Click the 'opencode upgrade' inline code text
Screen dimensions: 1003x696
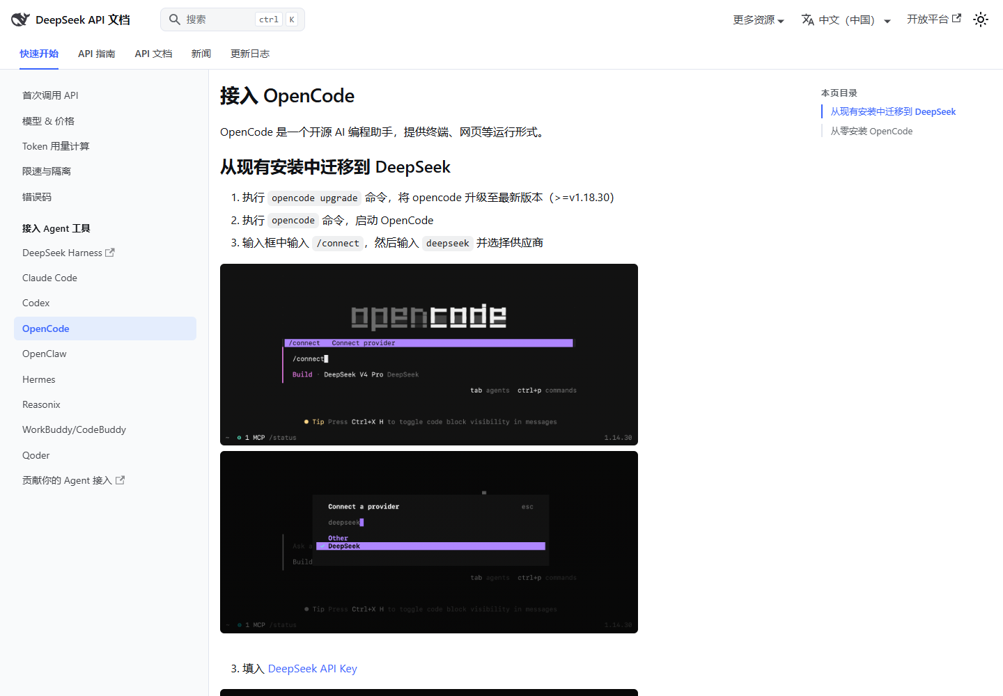point(315,198)
